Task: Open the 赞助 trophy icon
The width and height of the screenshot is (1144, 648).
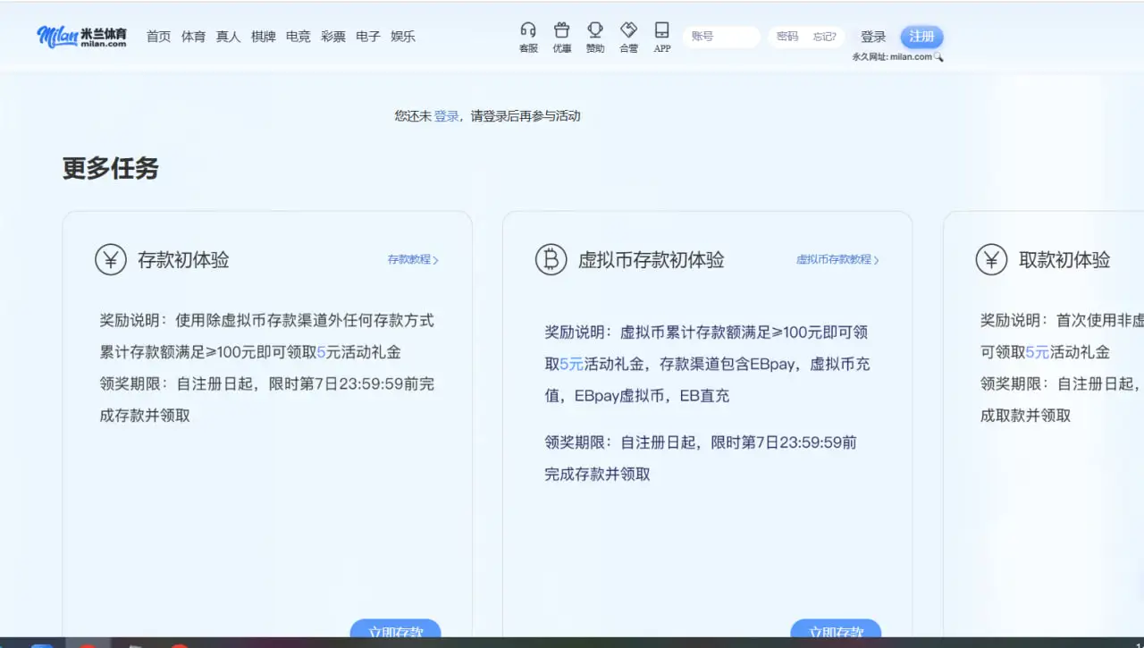Action: pos(595,30)
